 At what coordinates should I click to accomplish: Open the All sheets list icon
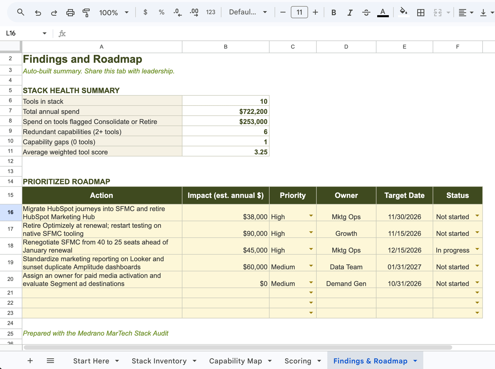(50, 361)
